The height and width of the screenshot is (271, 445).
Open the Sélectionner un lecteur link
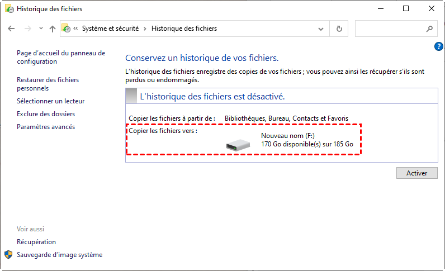point(50,101)
